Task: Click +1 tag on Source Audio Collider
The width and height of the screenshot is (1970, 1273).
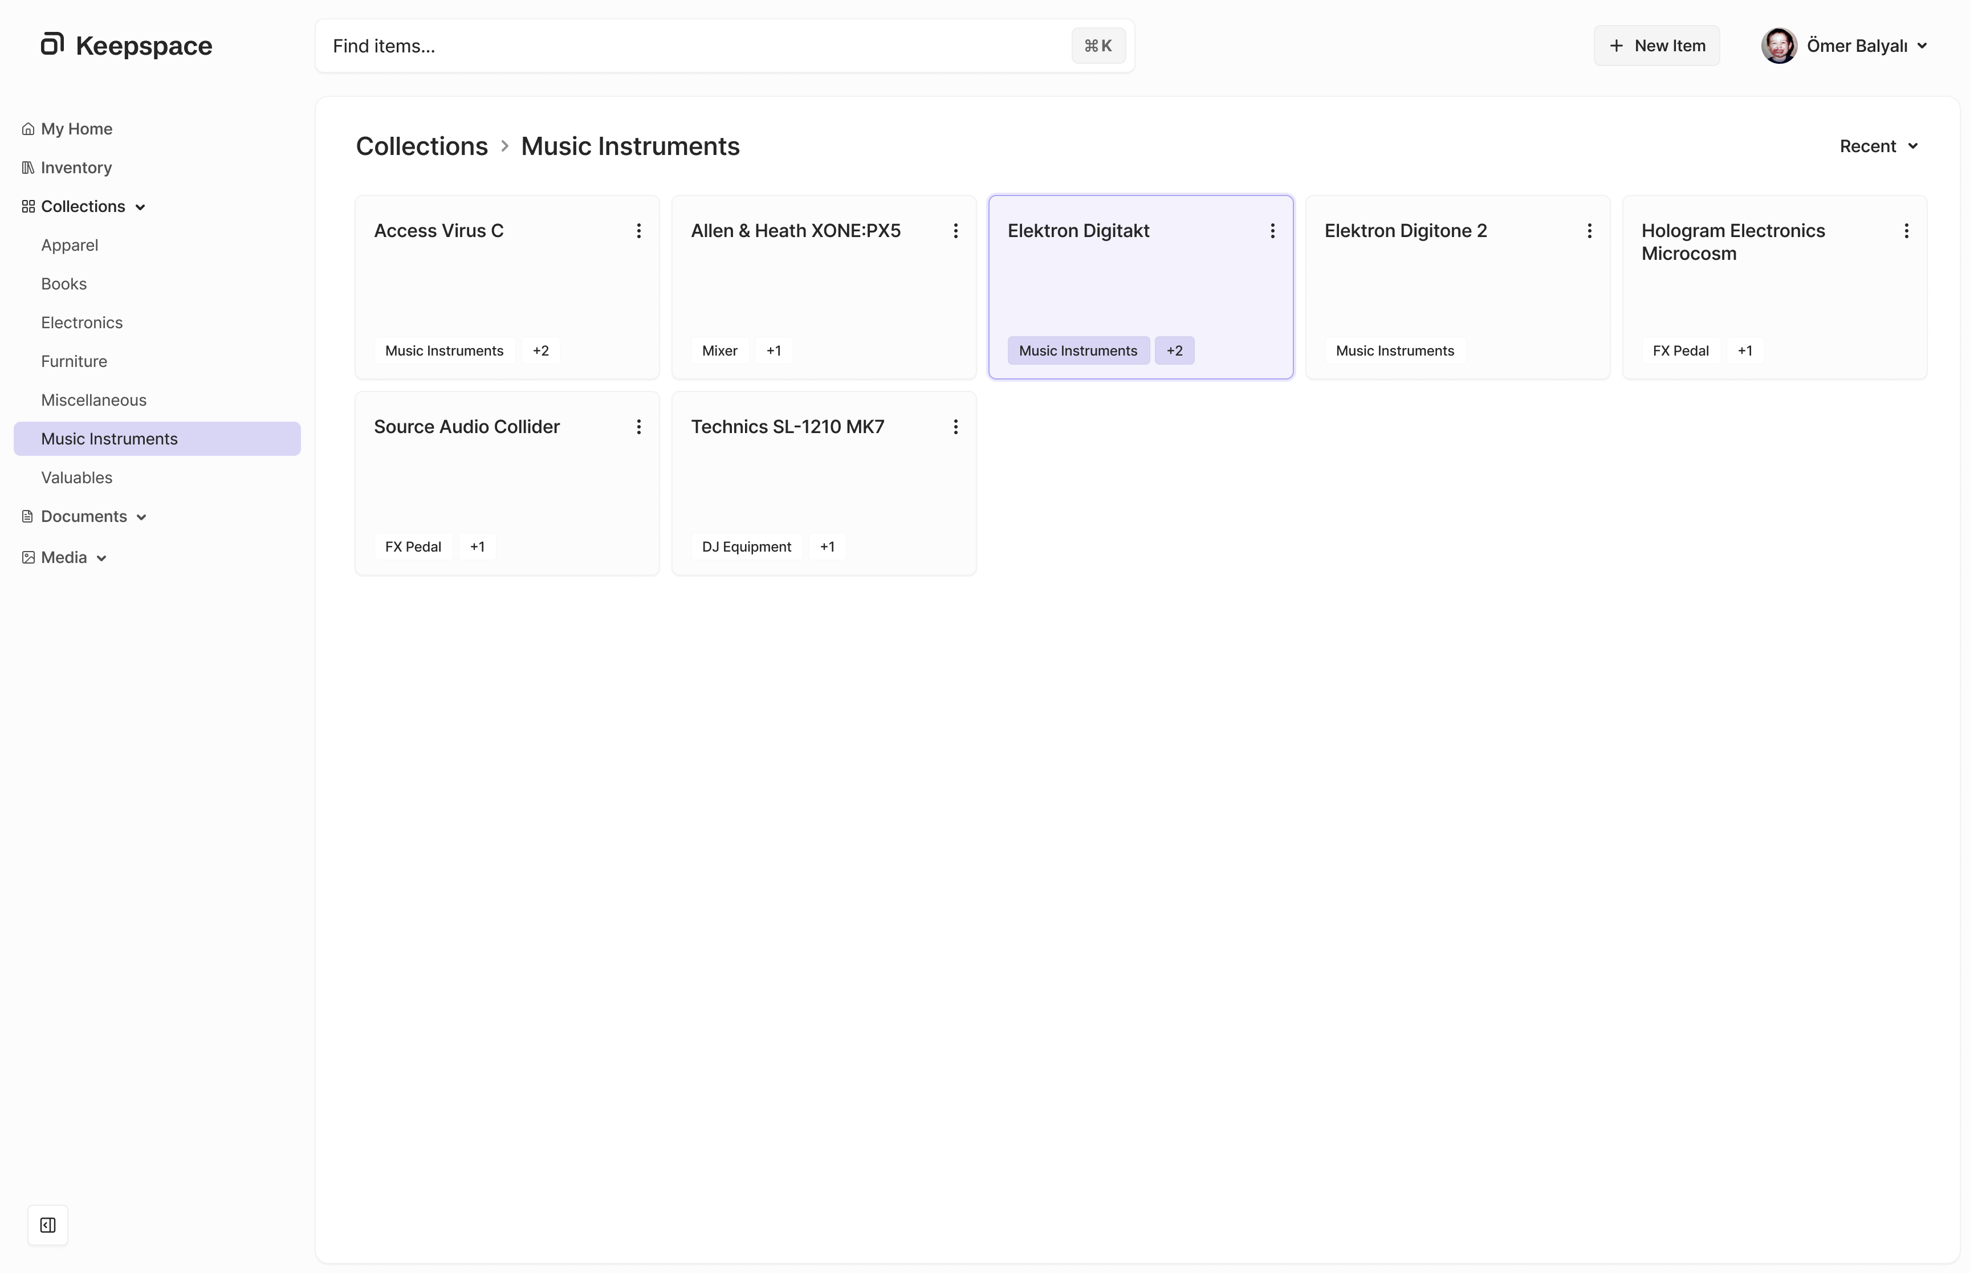Action: coord(477,546)
